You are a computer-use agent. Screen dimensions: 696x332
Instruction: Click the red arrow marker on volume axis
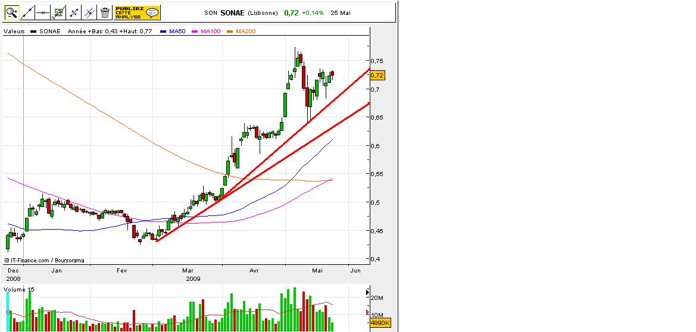tap(367, 312)
